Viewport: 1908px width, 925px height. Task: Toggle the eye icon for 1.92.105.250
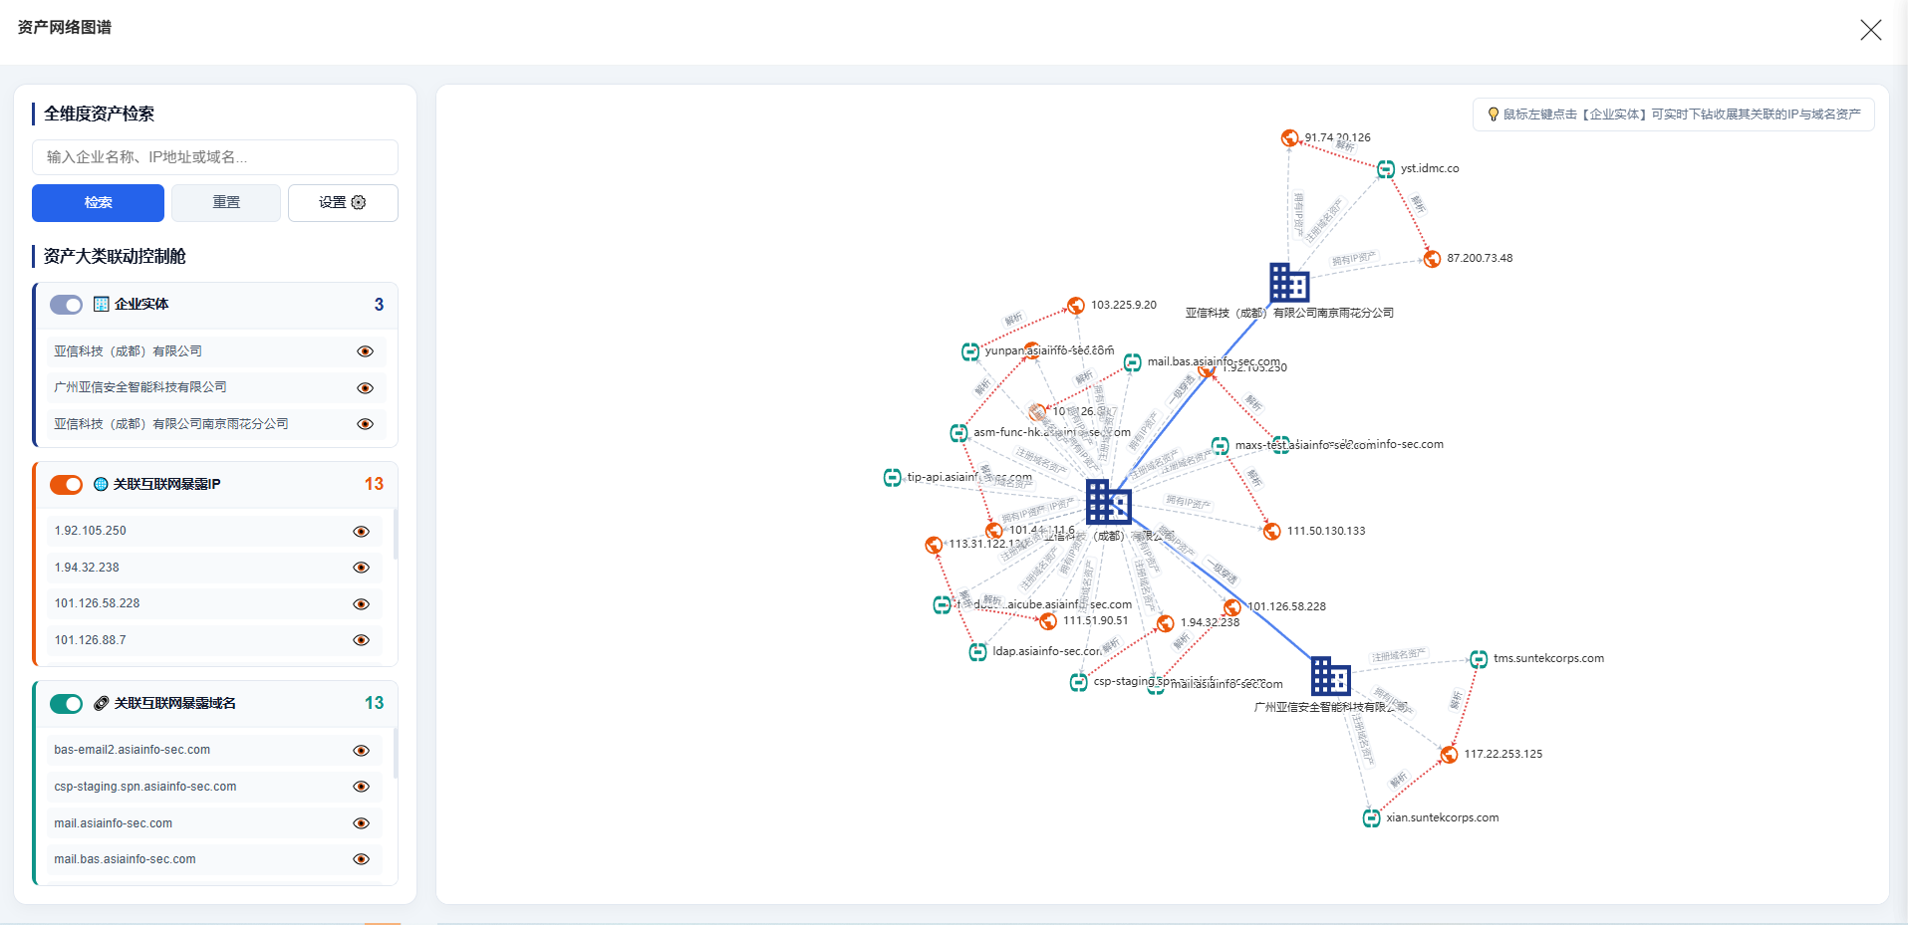[x=362, y=532]
